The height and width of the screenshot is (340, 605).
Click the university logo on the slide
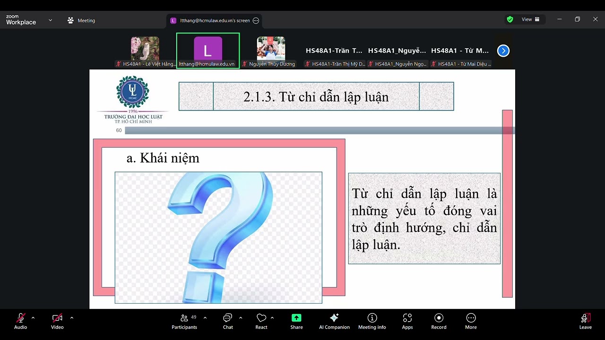pyautogui.click(x=133, y=100)
